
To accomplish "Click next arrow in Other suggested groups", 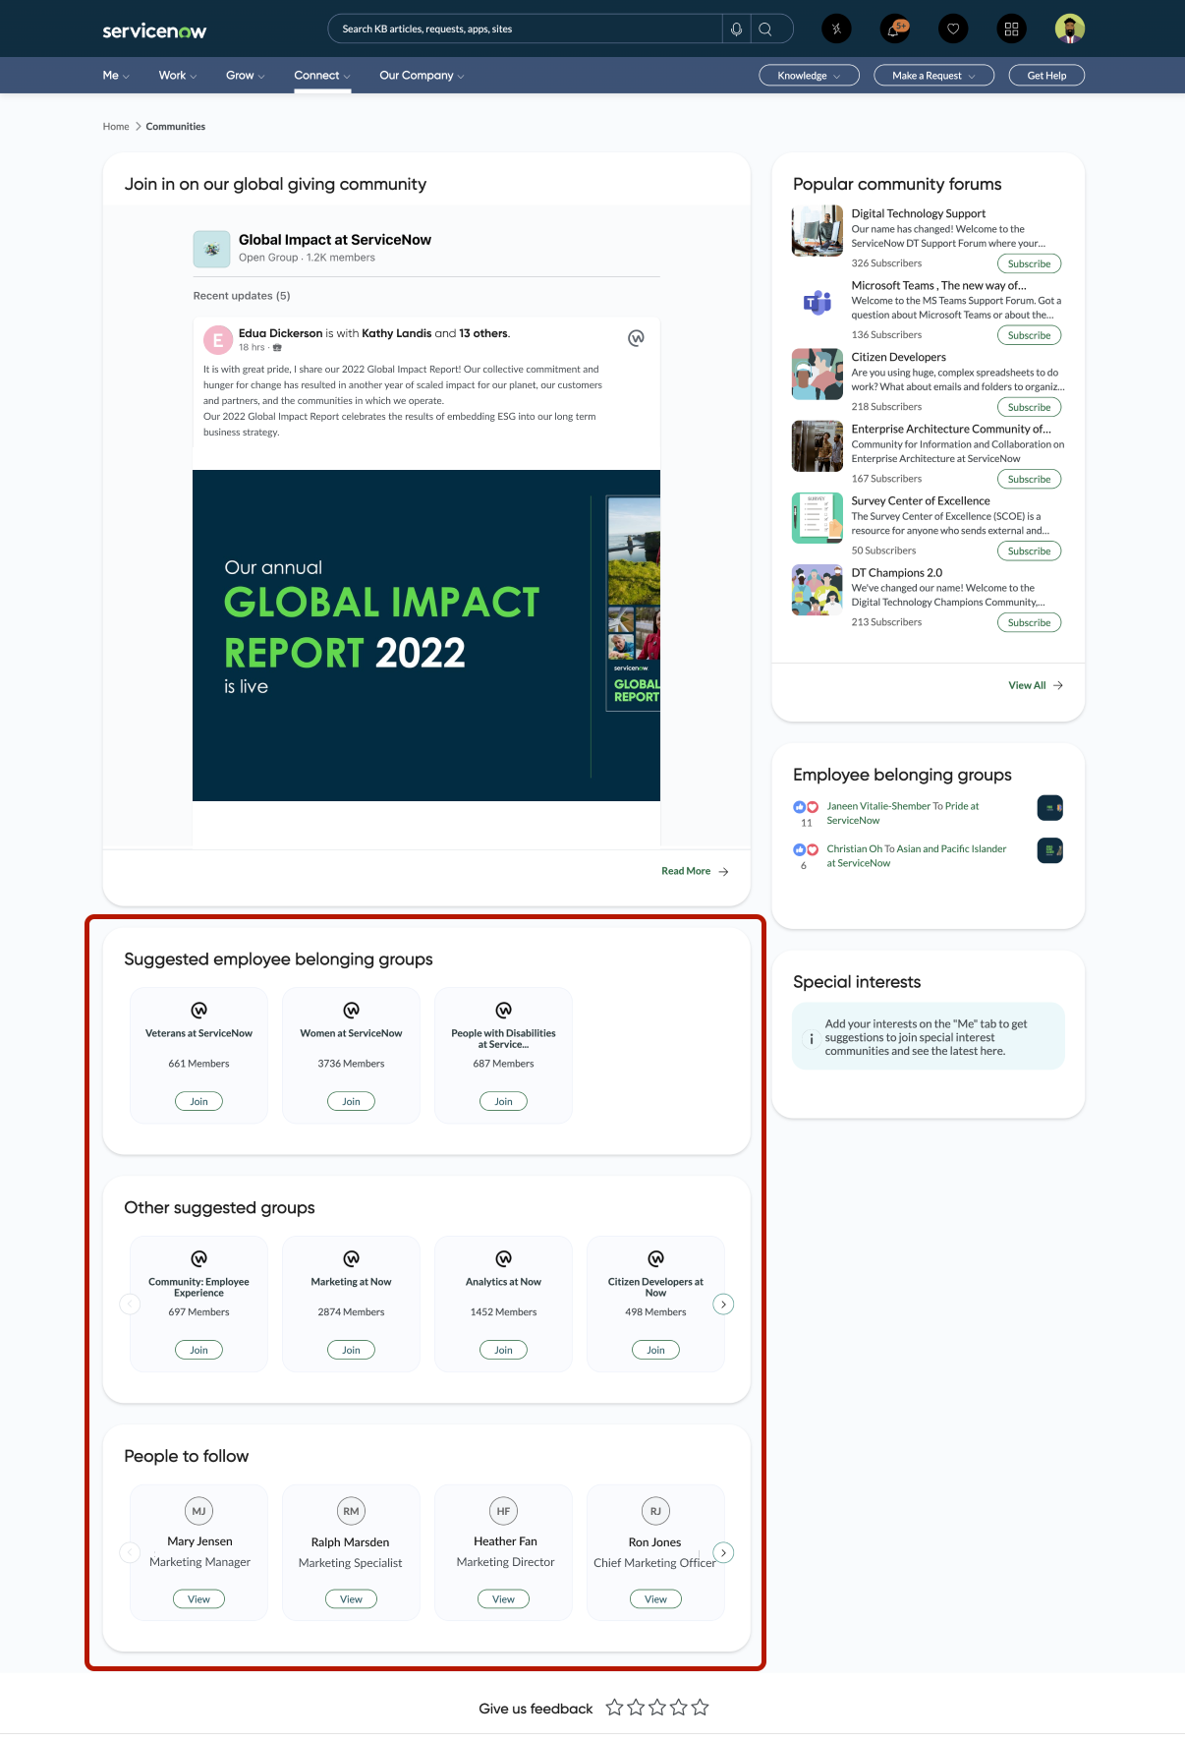I will pyautogui.click(x=723, y=1305).
